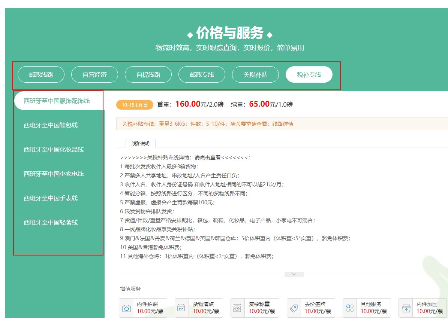The width and height of the screenshot is (448, 318).
Task: Open the 线路说明 tab
Action: pyautogui.click(x=141, y=143)
